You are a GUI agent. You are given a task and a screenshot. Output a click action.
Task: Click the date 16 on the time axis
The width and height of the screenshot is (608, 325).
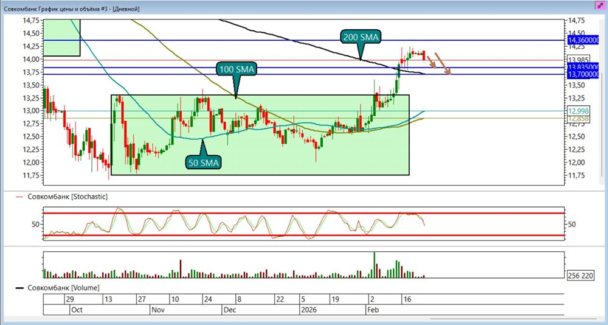pos(407,300)
